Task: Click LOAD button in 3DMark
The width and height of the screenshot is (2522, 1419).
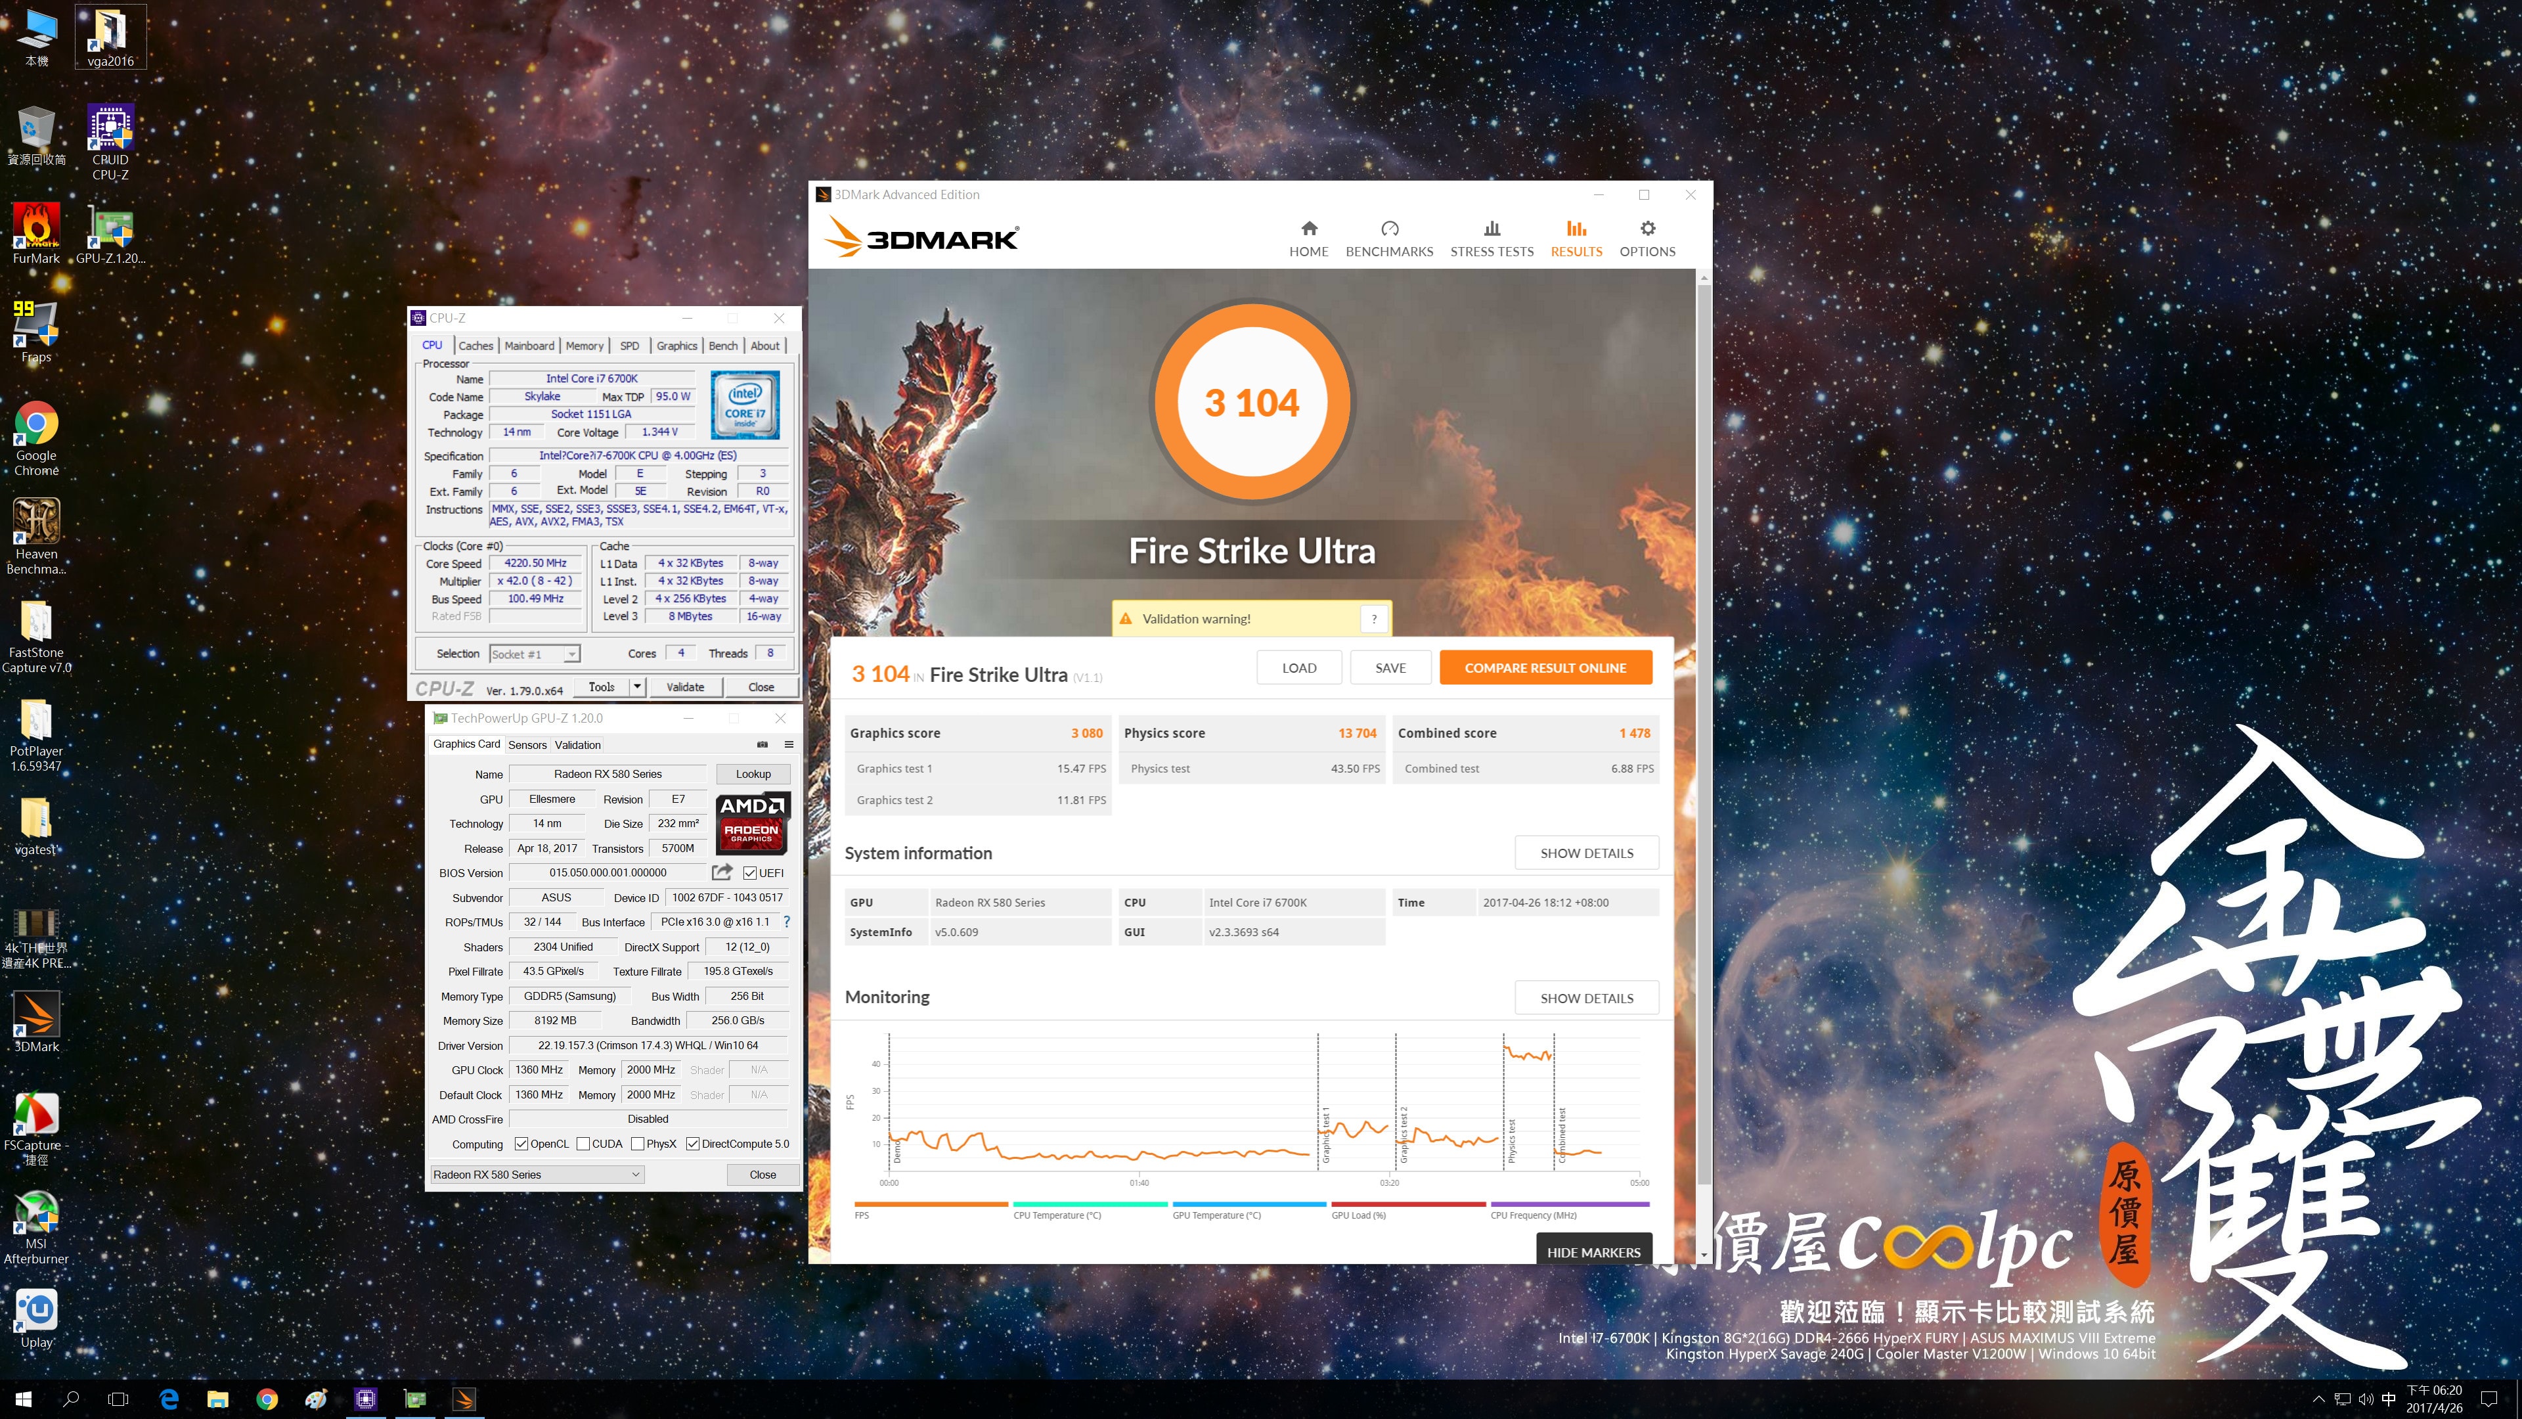Action: 1299,668
